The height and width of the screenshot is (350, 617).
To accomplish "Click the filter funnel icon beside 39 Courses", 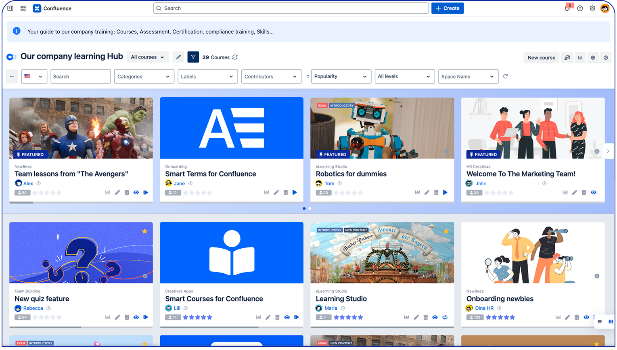I will coord(193,57).
